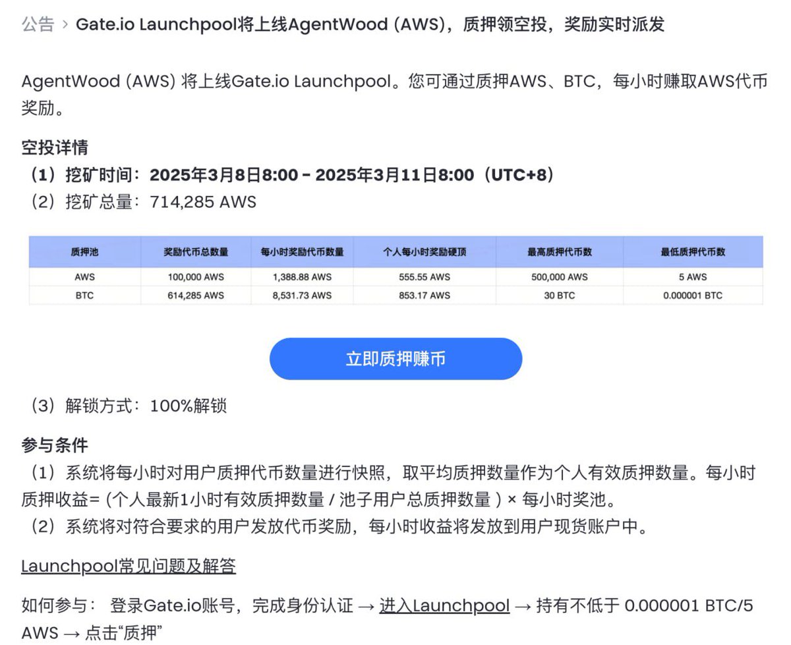Click the 853.17 AWS cell

[x=425, y=295]
